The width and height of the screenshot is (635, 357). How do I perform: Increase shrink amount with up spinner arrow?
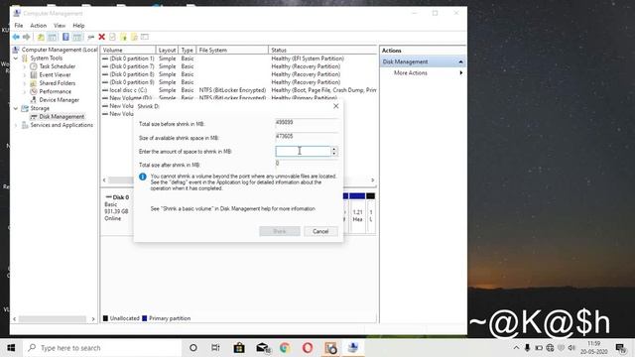click(x=334, y=149)
